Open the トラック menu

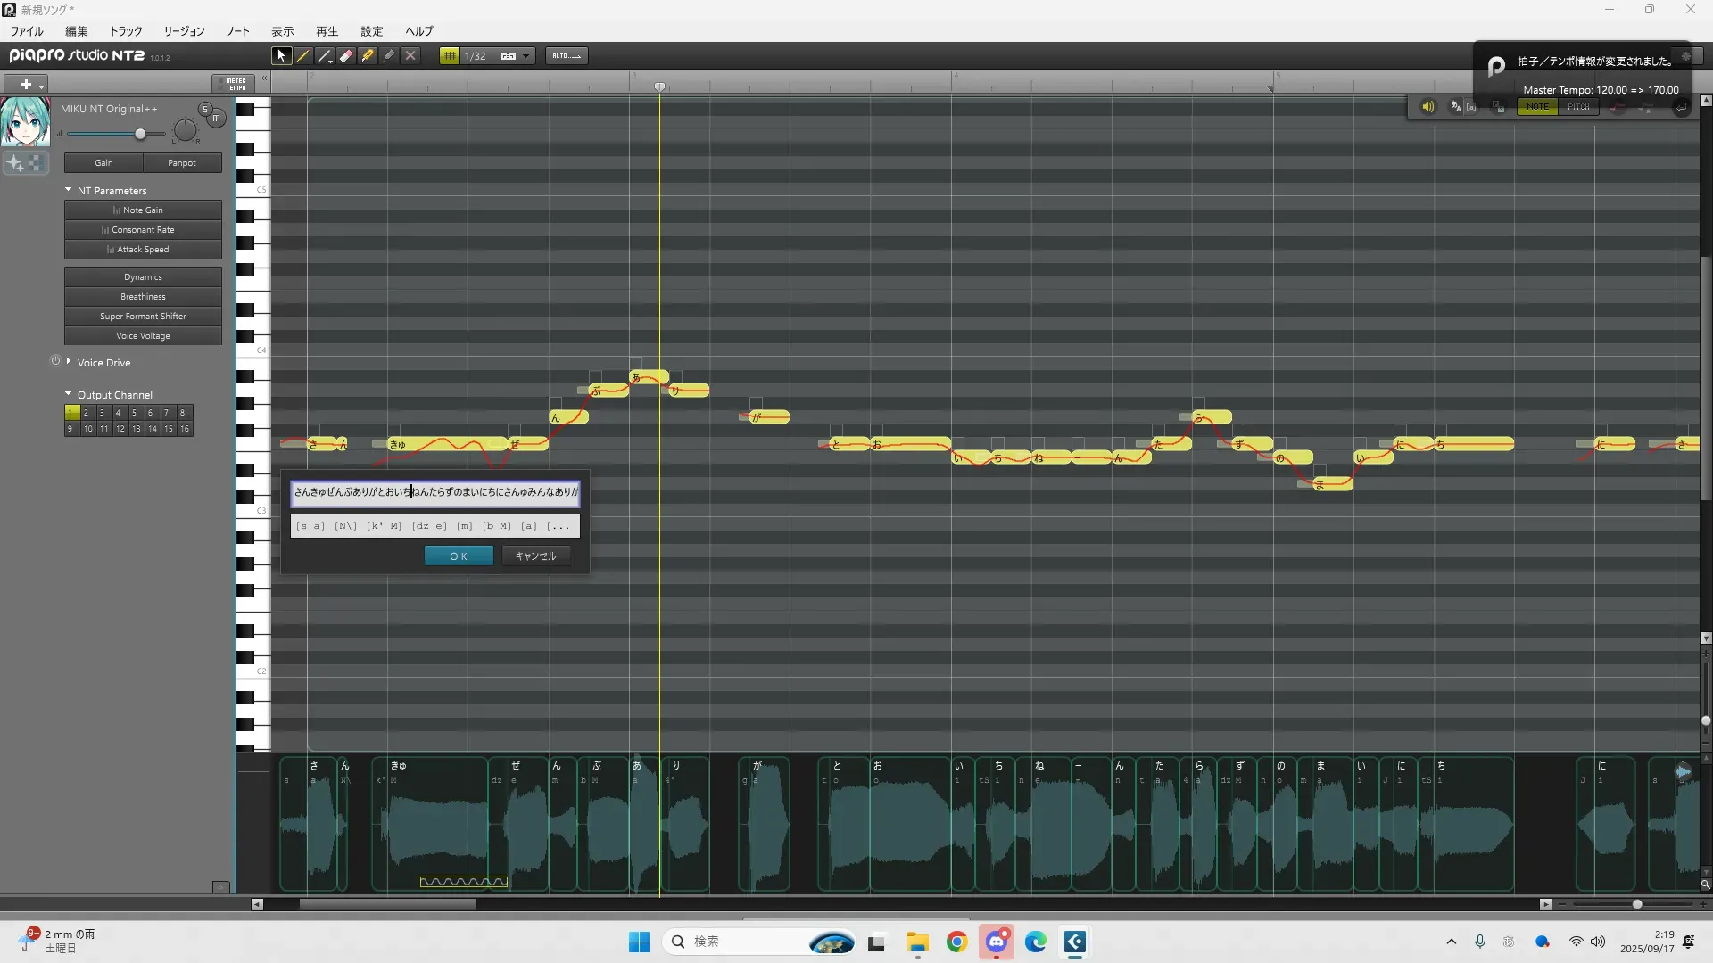point(126,31)
